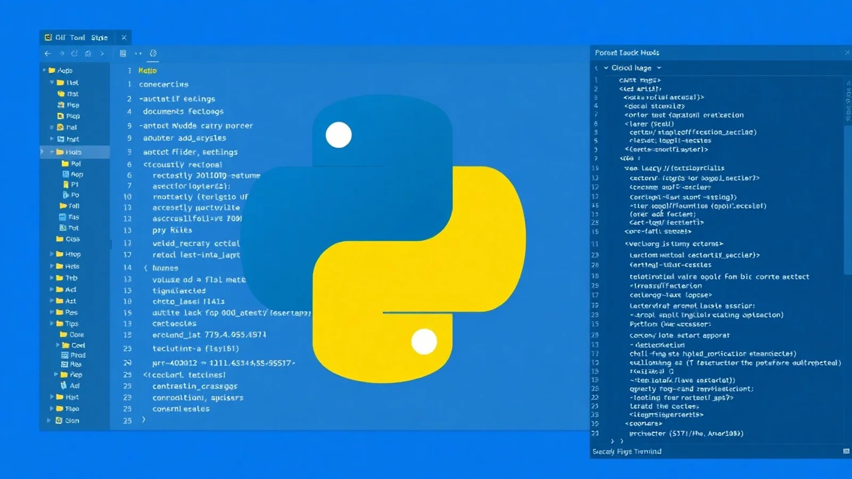This screenshot has width=852, height=479.
Task: Open the 'Prod' file in the tree
Action: (73, 355)
